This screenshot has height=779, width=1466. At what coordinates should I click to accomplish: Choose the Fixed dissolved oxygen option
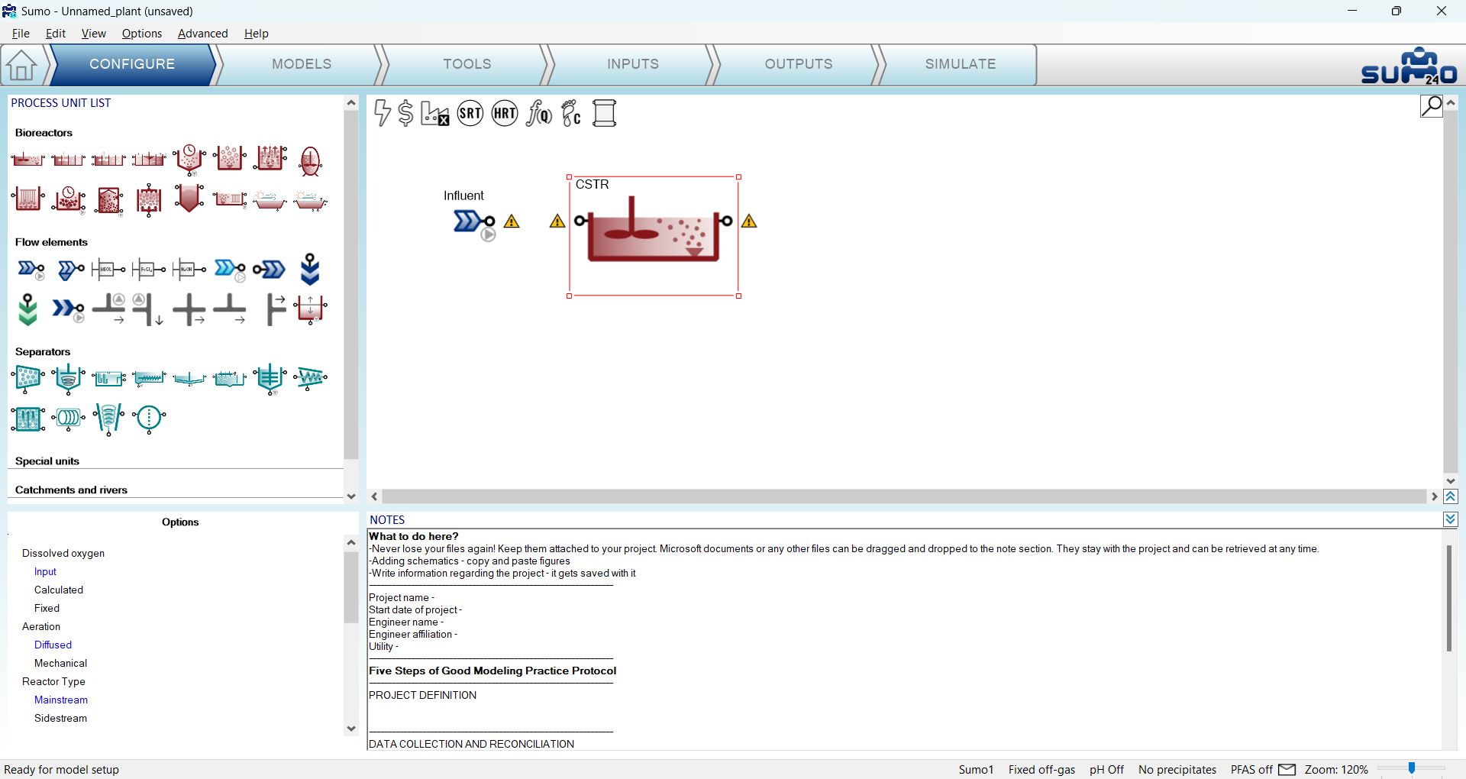pyautogui.click(x=47, y=608)
